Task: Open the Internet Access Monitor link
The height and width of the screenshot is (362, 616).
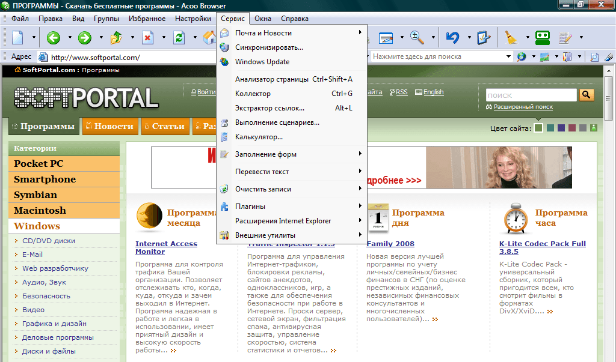Action: click(166, 247)
